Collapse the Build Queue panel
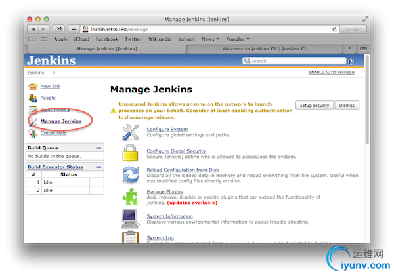 click(x=98, y=148)
